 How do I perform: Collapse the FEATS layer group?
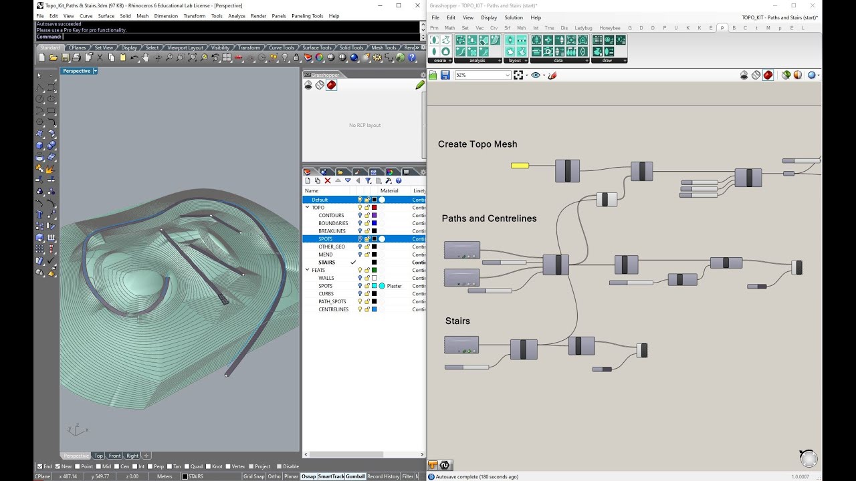click(x=308, y=270)
